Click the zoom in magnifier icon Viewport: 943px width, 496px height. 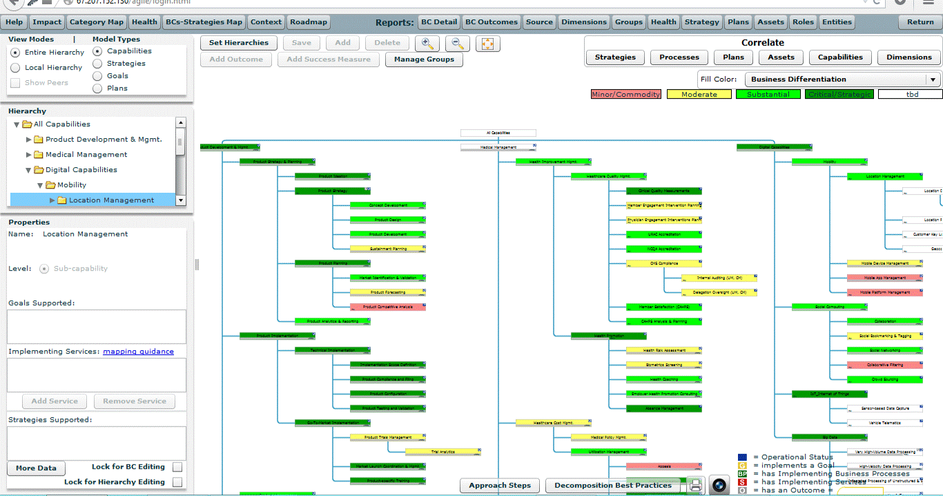(427, 44)
